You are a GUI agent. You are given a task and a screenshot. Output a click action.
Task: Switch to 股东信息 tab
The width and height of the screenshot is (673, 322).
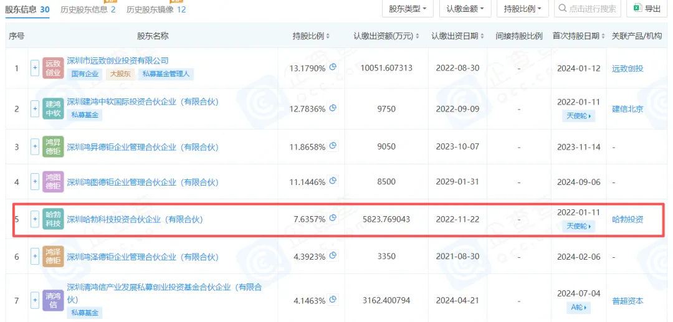[27, 9]
